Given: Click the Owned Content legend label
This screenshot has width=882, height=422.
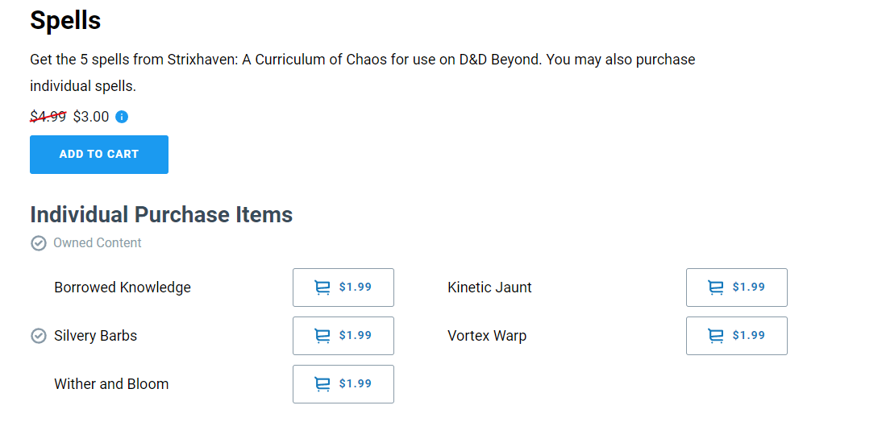Looking at the screenshot, I should 98,242.
